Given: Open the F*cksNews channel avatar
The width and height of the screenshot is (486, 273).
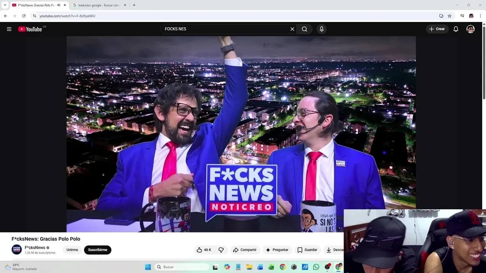Looking at the screenshot, I should coord(17,249).
